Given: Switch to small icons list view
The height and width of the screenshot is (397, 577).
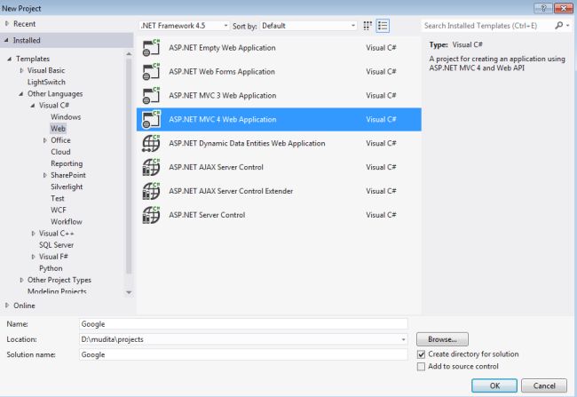Looking at the screenshot, I should coord(383,26).
